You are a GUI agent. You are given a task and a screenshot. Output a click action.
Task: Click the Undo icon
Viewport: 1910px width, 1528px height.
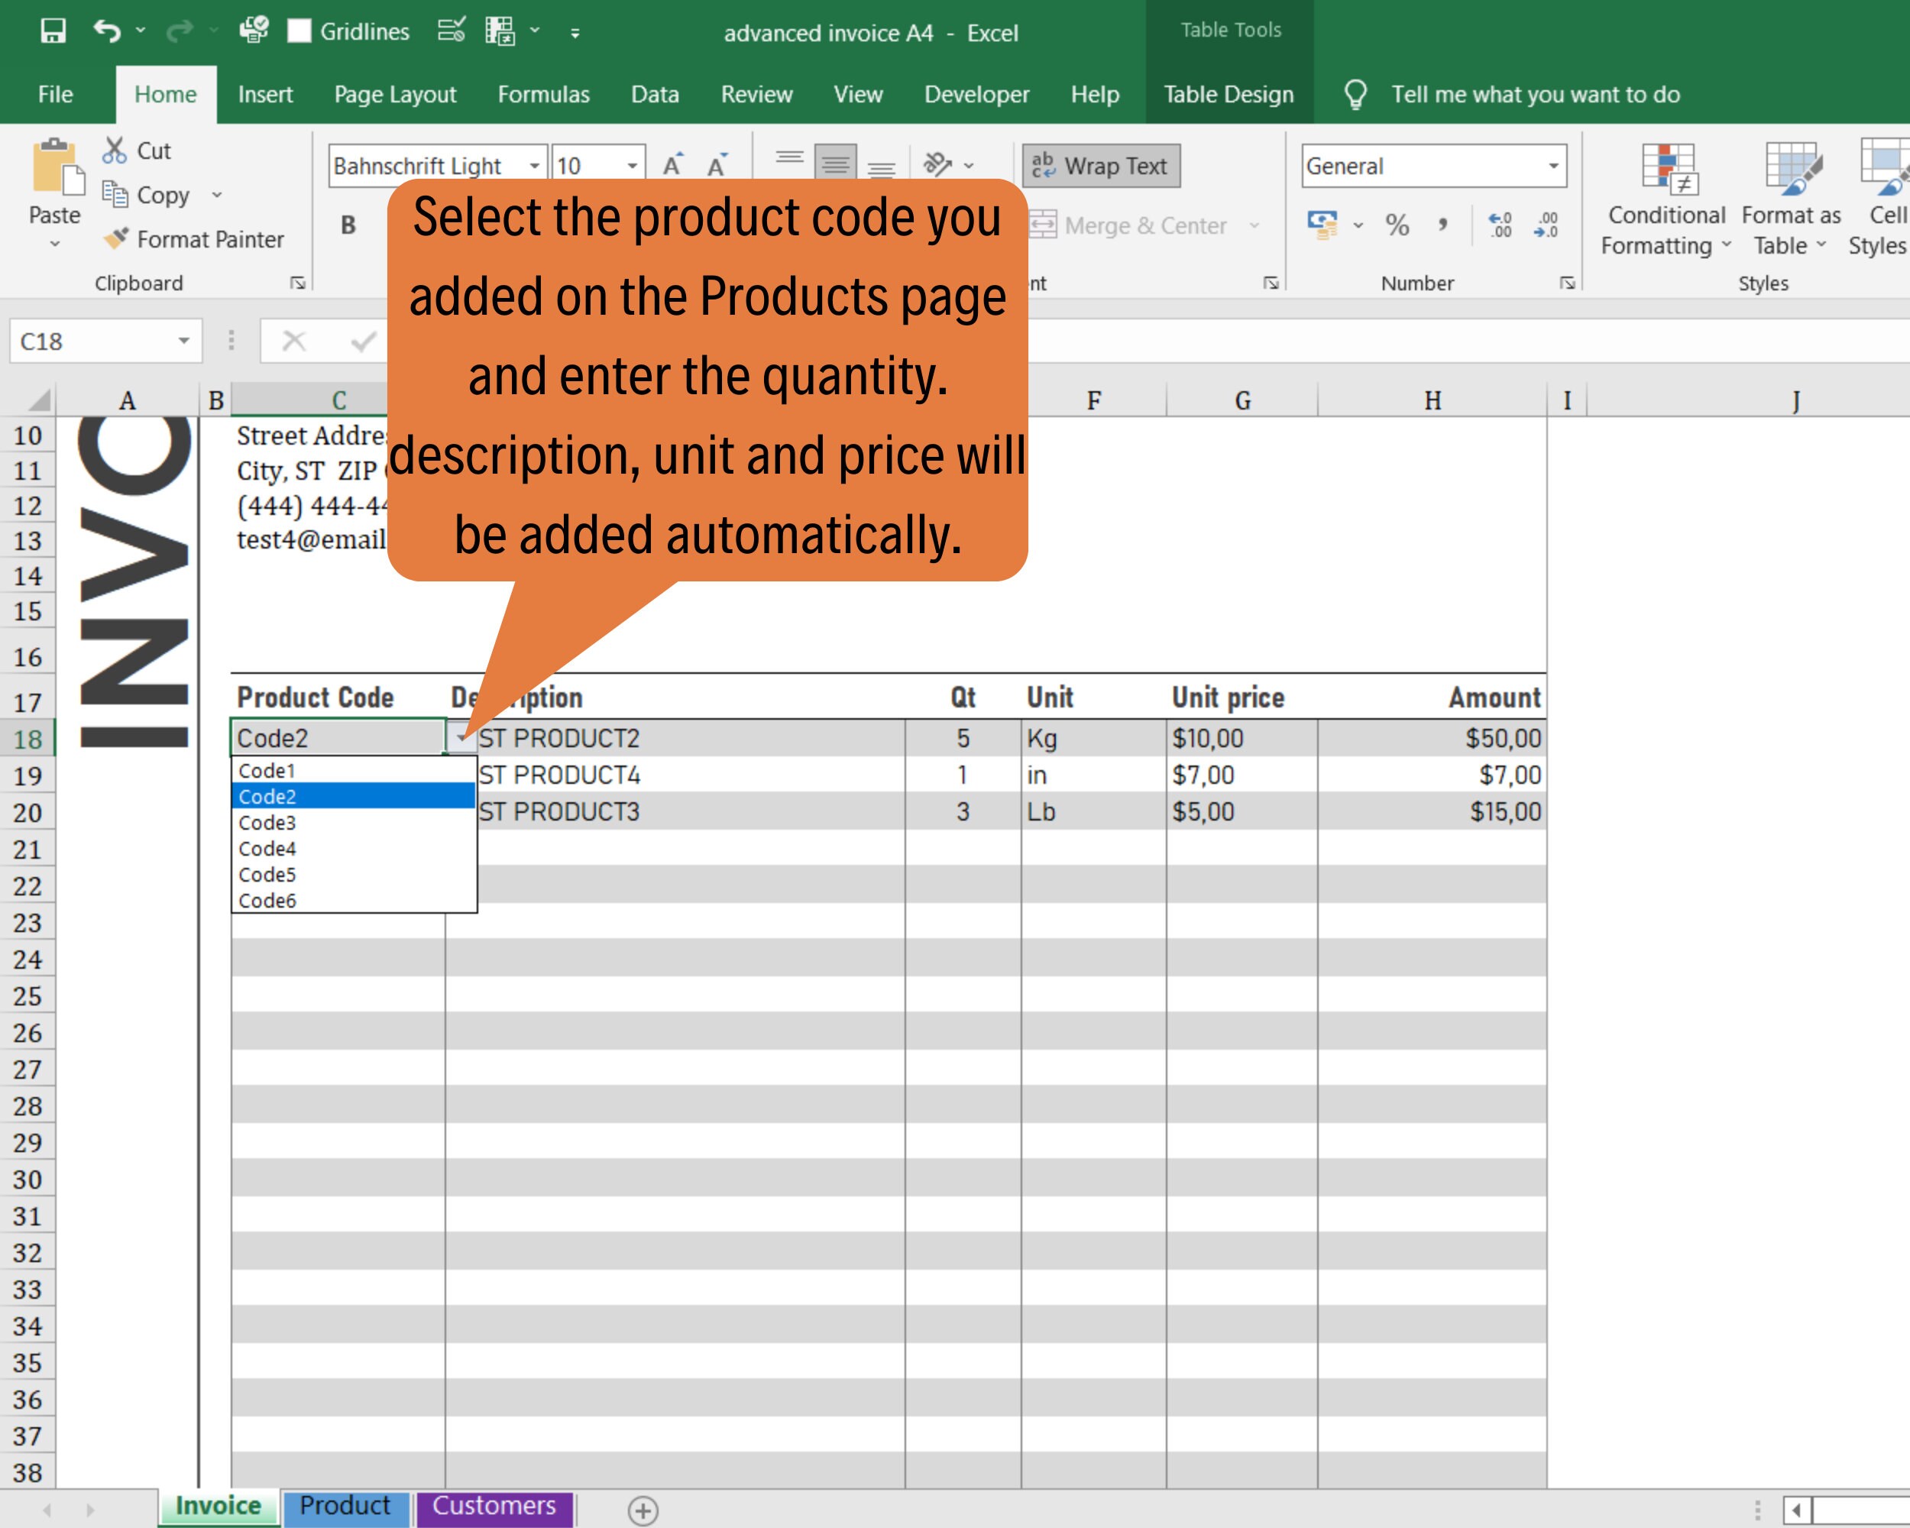(107, 31)
